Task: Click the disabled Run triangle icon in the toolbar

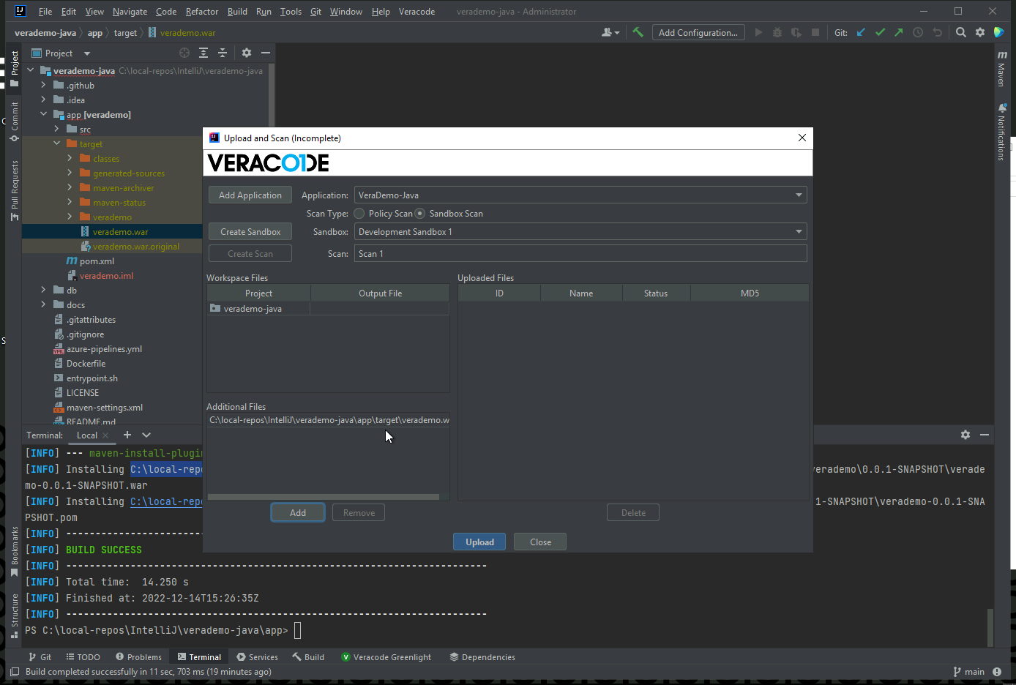Action: 758,32
